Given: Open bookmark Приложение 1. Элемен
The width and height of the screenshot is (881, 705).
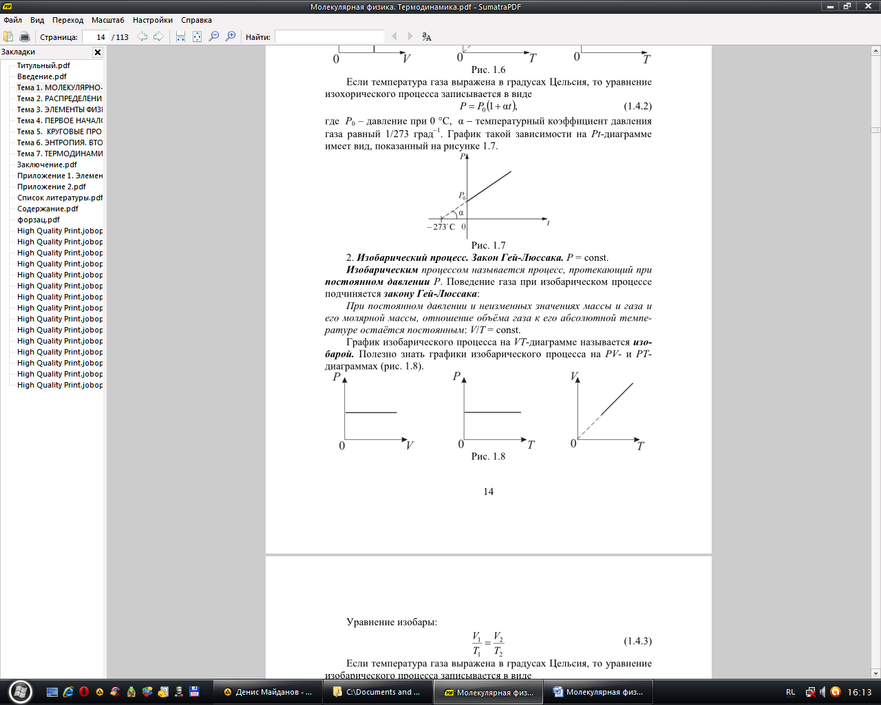Looking at the screenshot, I should 60,176.
